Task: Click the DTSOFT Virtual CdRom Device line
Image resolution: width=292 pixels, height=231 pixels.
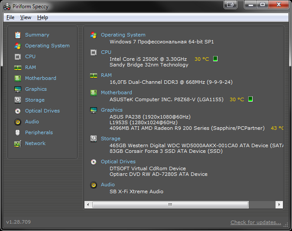Action: (x=148, y=168)
